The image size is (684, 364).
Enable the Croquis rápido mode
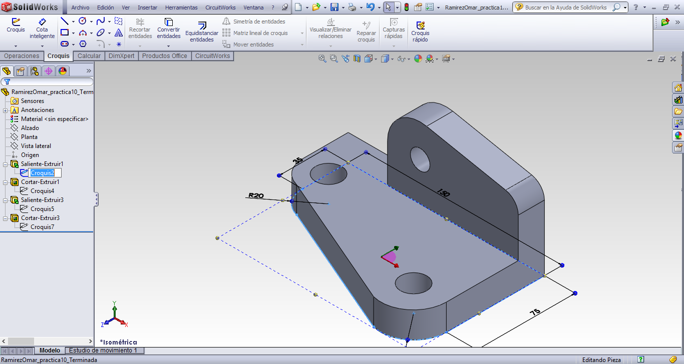(x=421, y=31)
